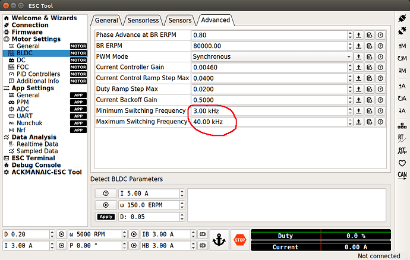Viewport: 410px width, 260px height.
Task: Click the Current 0.00 A gauge bar
Action: pyautogui.click(x=321, y=246)
